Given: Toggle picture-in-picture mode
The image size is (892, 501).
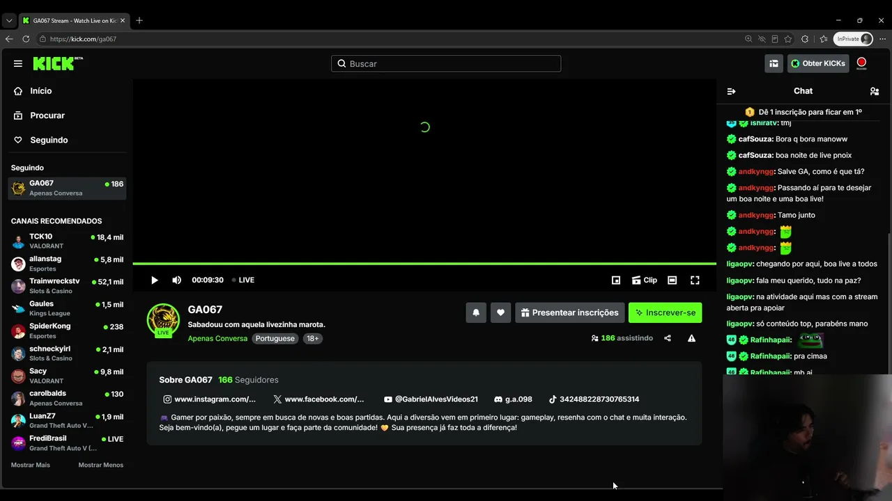Looking at the screenshot, I should [616, 280].
